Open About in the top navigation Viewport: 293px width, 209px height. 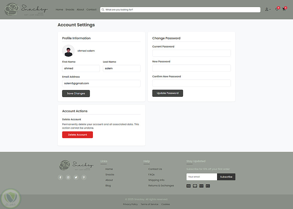pyautogui.click(x=80, y=10)
